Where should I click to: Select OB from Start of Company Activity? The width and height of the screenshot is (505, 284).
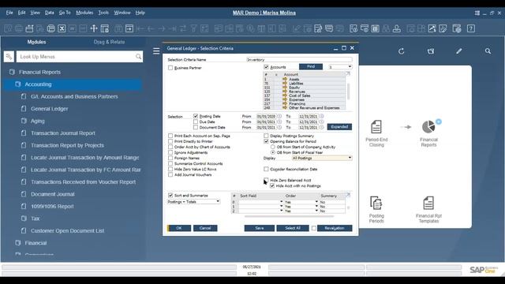pos(273,147)
